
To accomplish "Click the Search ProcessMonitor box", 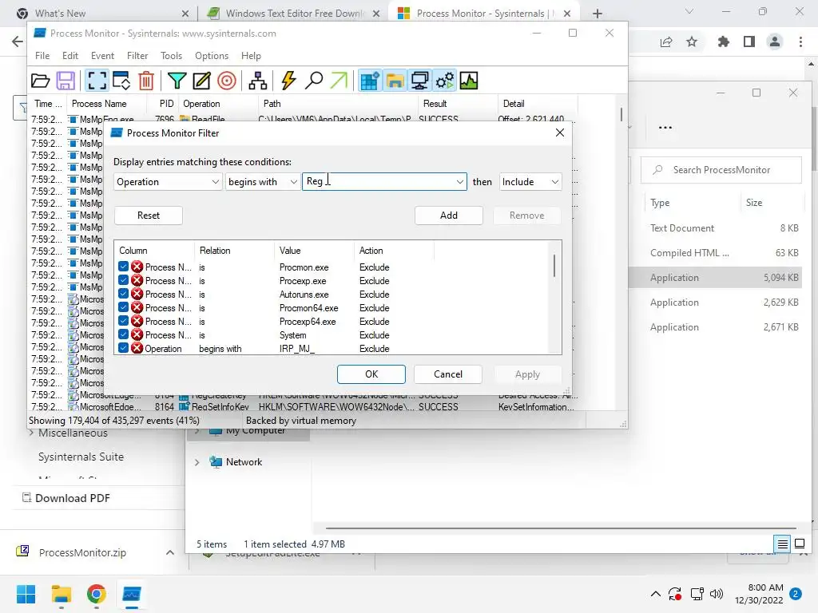I will click(x=721, y=170).
